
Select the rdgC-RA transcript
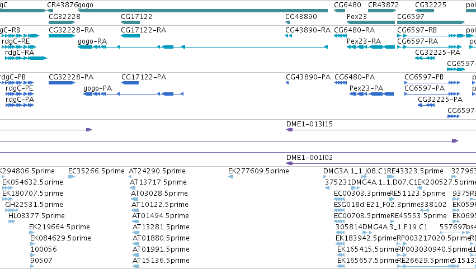coord(26,58)
